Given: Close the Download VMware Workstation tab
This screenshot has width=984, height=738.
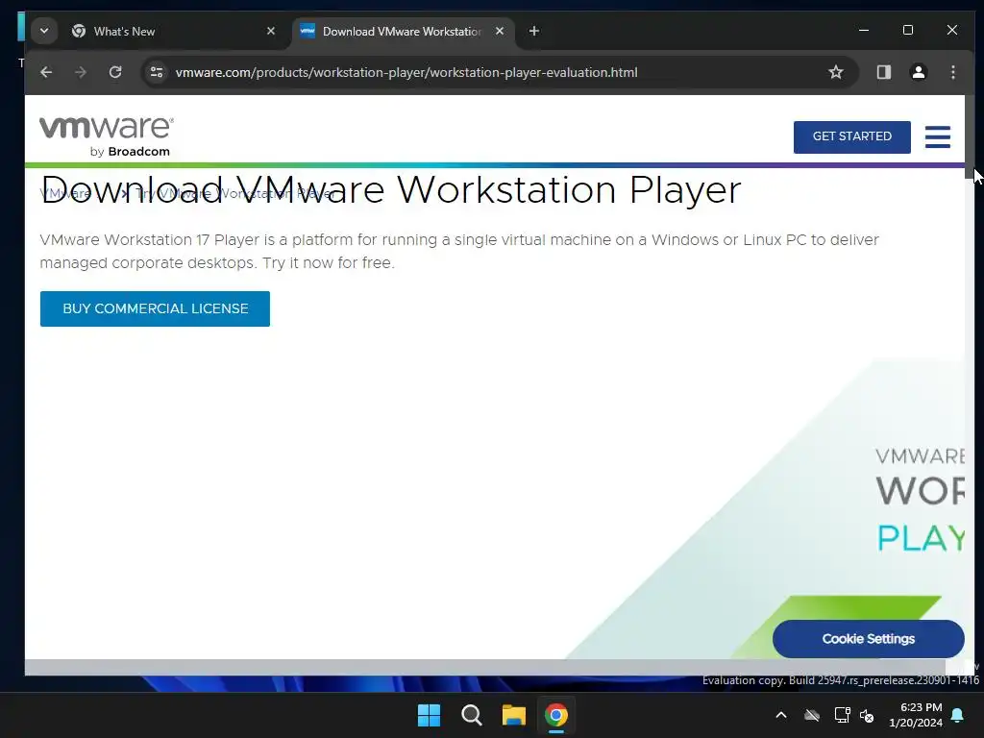Looking at the screenshot, I should [500, 31].
